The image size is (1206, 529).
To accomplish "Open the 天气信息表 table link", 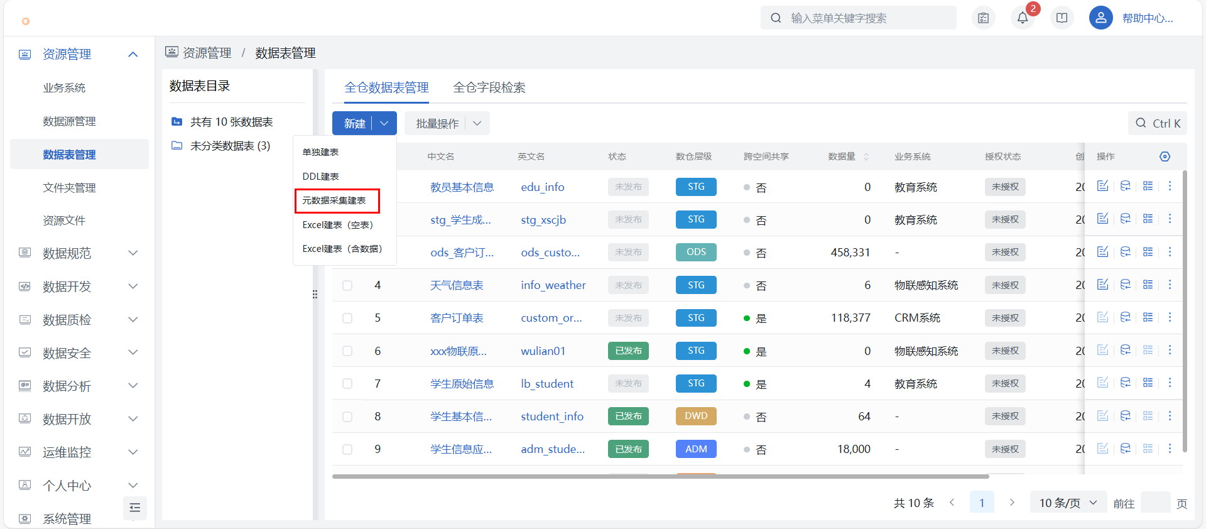I will (457, 285).
